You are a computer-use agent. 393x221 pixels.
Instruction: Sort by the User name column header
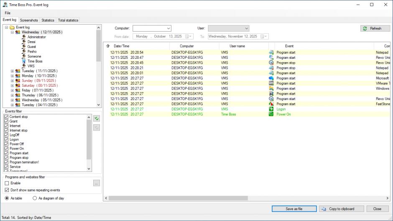244,46
